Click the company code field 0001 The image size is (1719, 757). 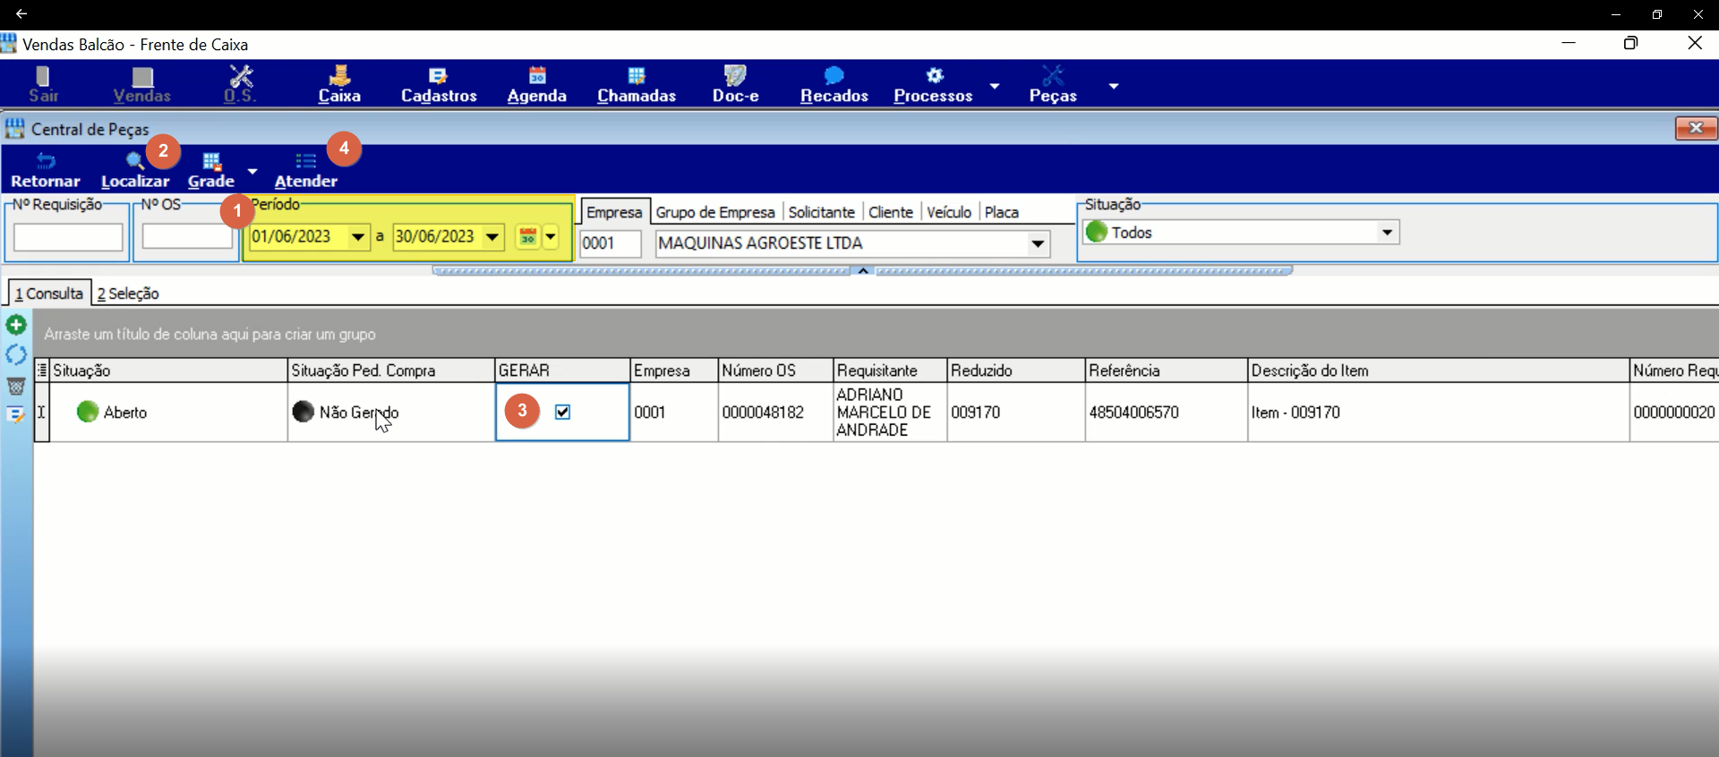point(611,243)
